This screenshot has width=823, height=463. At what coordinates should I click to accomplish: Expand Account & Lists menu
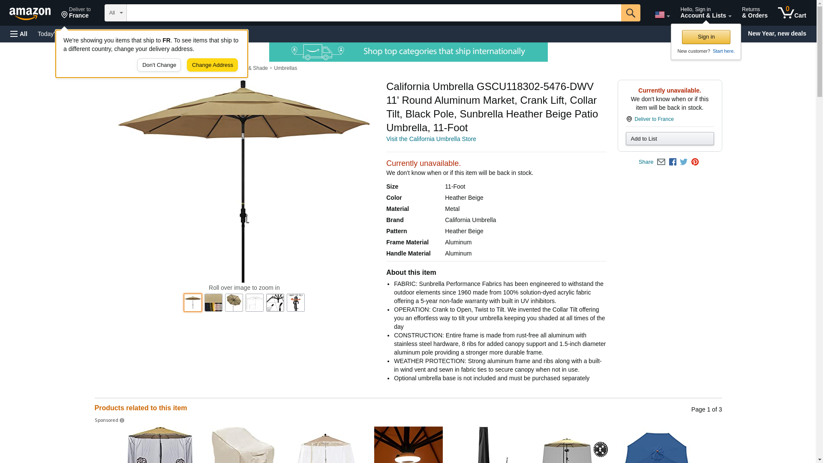click(706, 13)
